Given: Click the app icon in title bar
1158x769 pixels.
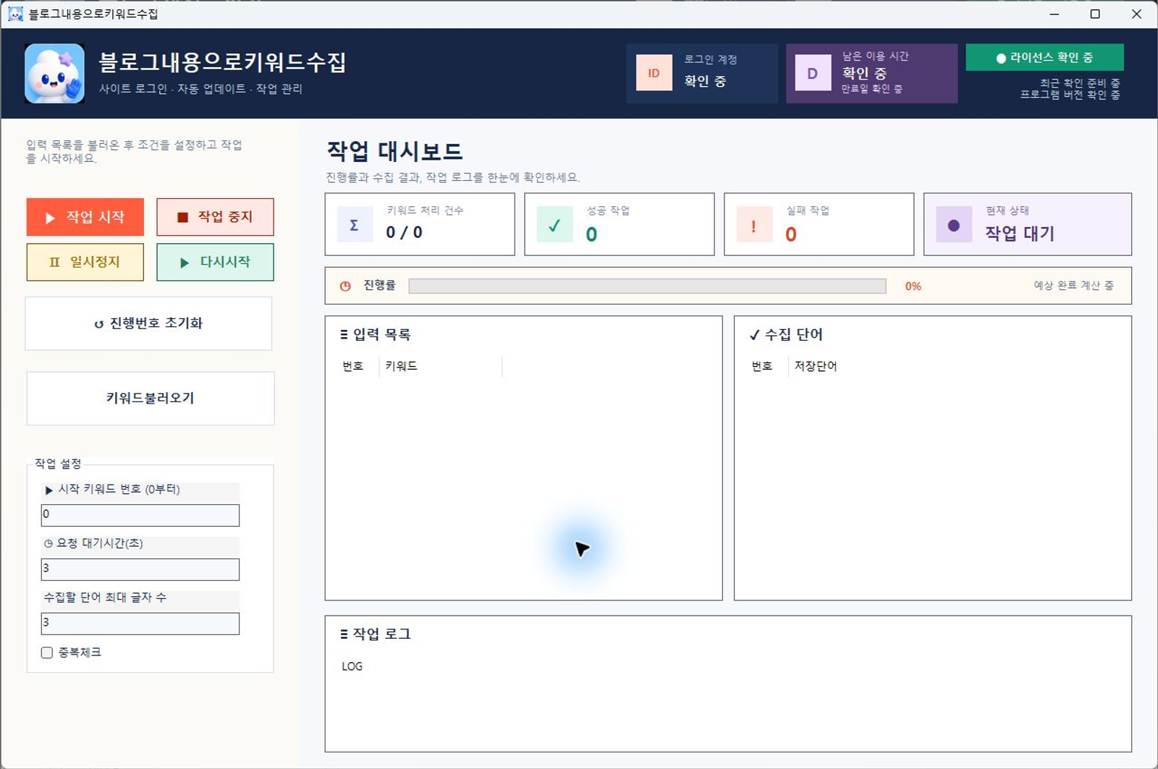Looking at the screenshot, I should (x=15, y=14).
